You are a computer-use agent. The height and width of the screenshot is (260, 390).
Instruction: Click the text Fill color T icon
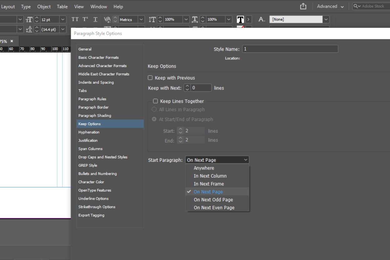[240, 19]
